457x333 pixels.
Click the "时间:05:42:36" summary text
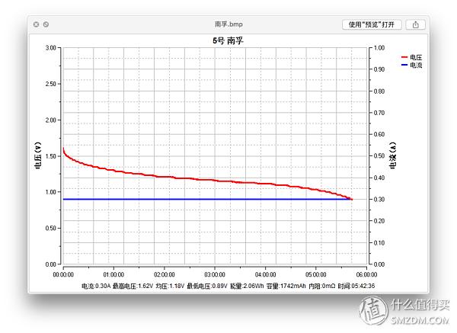[356, 286]
